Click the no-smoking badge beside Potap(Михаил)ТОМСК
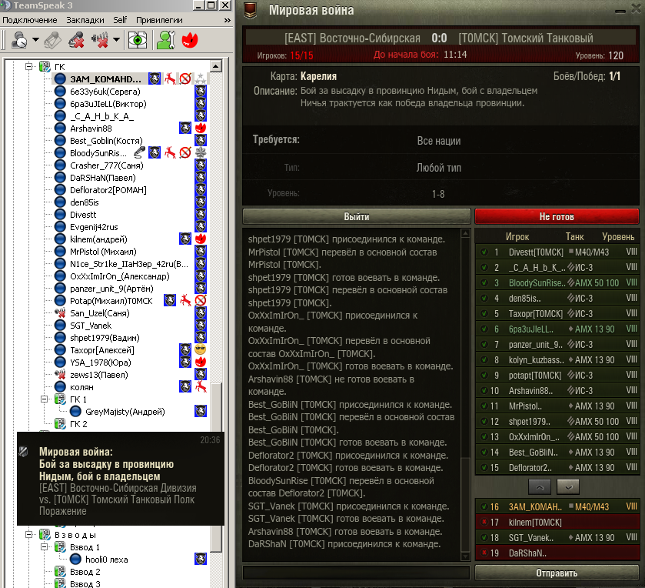The height and width of the screenshot is (588, 645). (x=201, y=300)
